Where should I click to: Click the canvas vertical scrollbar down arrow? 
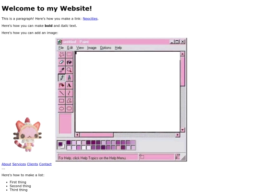click(182, 130)
